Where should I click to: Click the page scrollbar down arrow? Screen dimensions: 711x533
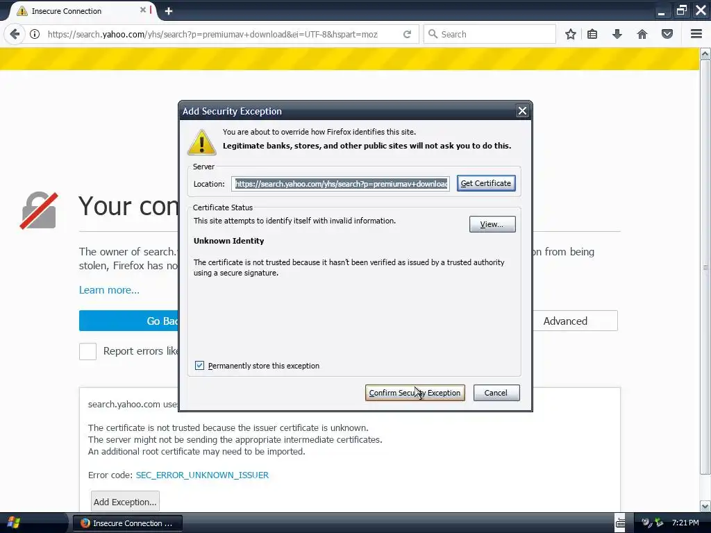(x=705, y=506)
